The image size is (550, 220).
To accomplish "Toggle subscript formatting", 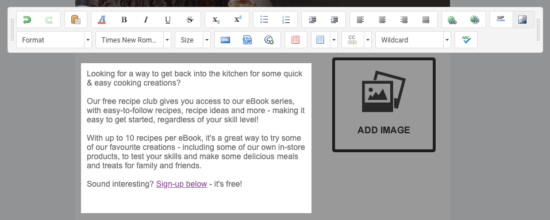I will (216, 20).
